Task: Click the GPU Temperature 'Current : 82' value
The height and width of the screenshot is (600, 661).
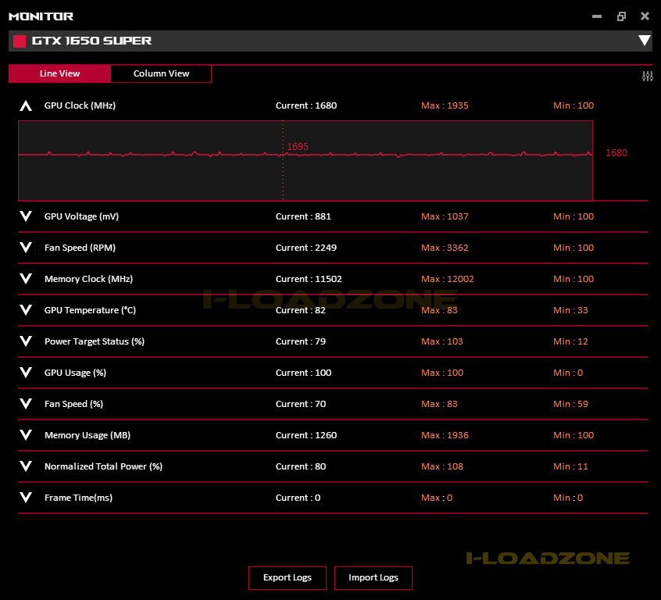Action: 301,310
